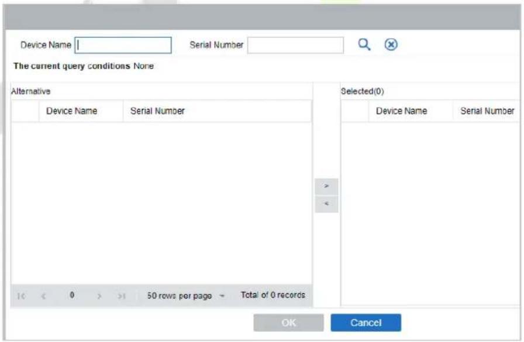The width and height of the screenshot is (524, 342).
Task: Go to previous page of Alternative list
Action: point(43,296)
